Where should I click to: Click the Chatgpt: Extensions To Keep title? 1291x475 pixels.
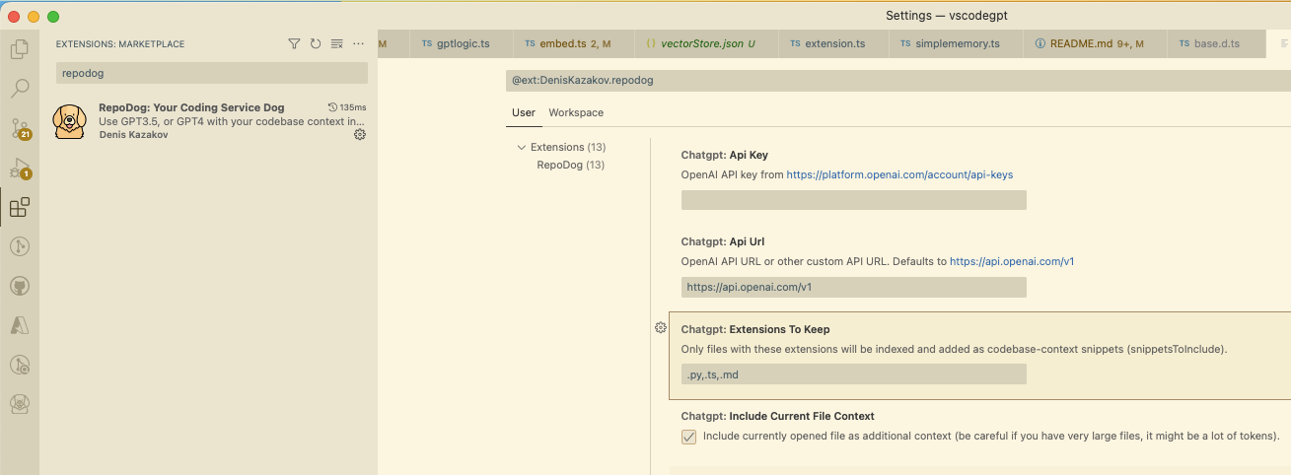755,329
